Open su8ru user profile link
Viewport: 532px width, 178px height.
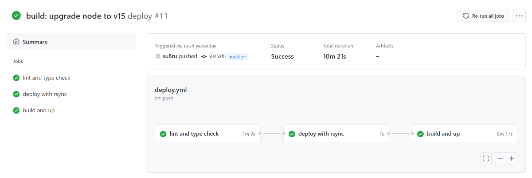tap(170, 56)
